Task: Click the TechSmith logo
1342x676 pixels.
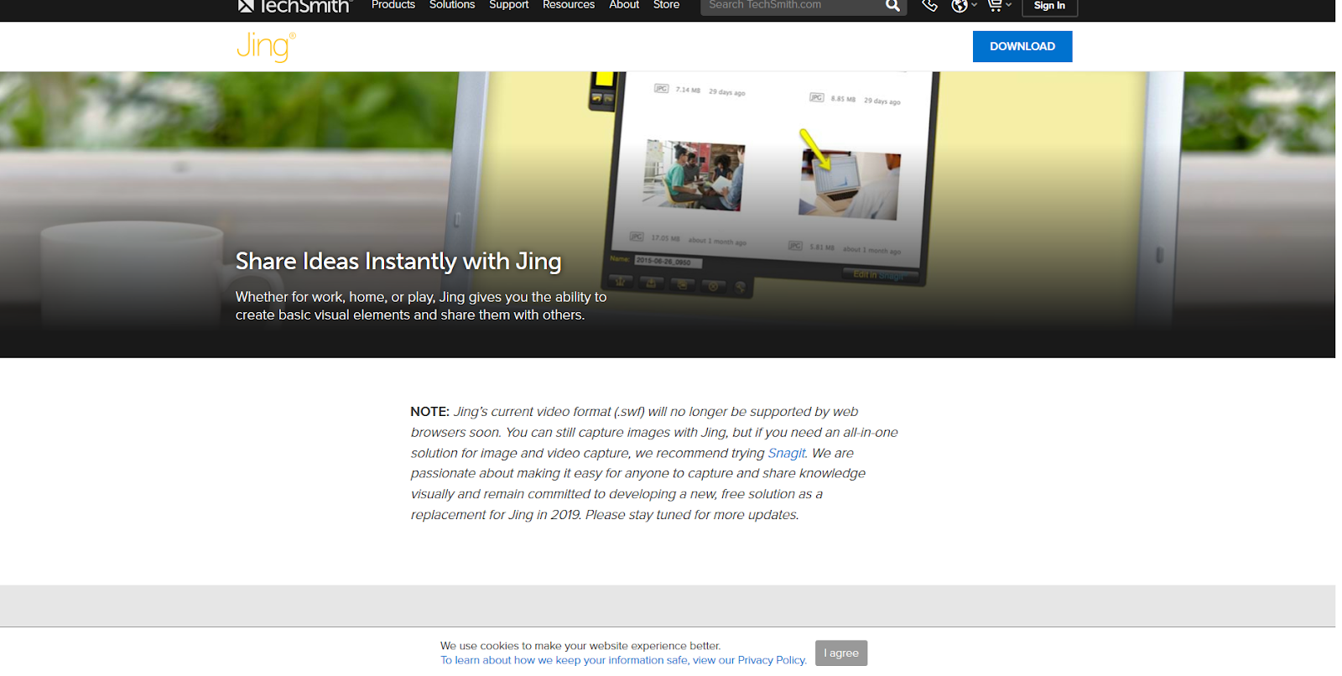Action: click(x=294, y=6)
